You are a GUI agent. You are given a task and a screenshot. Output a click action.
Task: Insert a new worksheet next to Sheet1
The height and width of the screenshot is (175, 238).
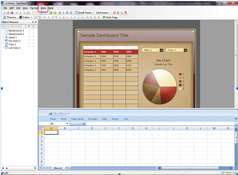click(x=67, y=168)
